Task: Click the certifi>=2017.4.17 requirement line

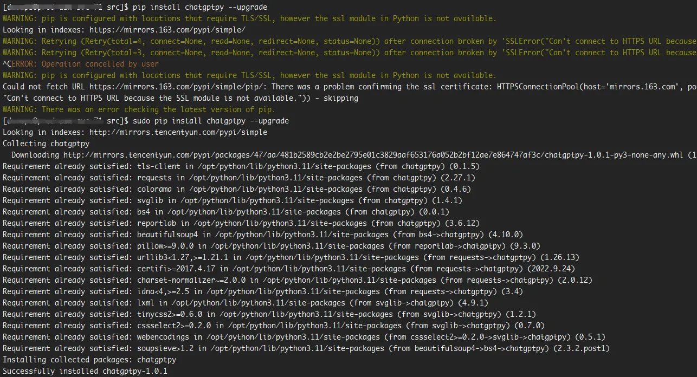Action: click(287, 269)
